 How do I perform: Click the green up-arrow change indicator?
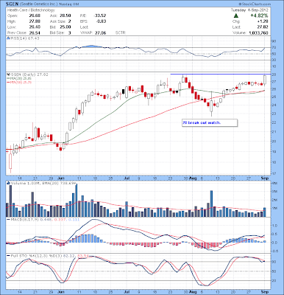coord(235,15)
